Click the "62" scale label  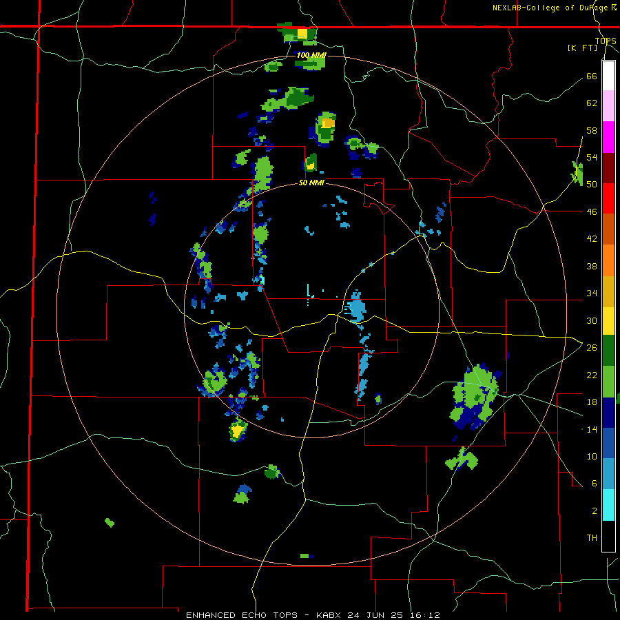pos(592,103)
